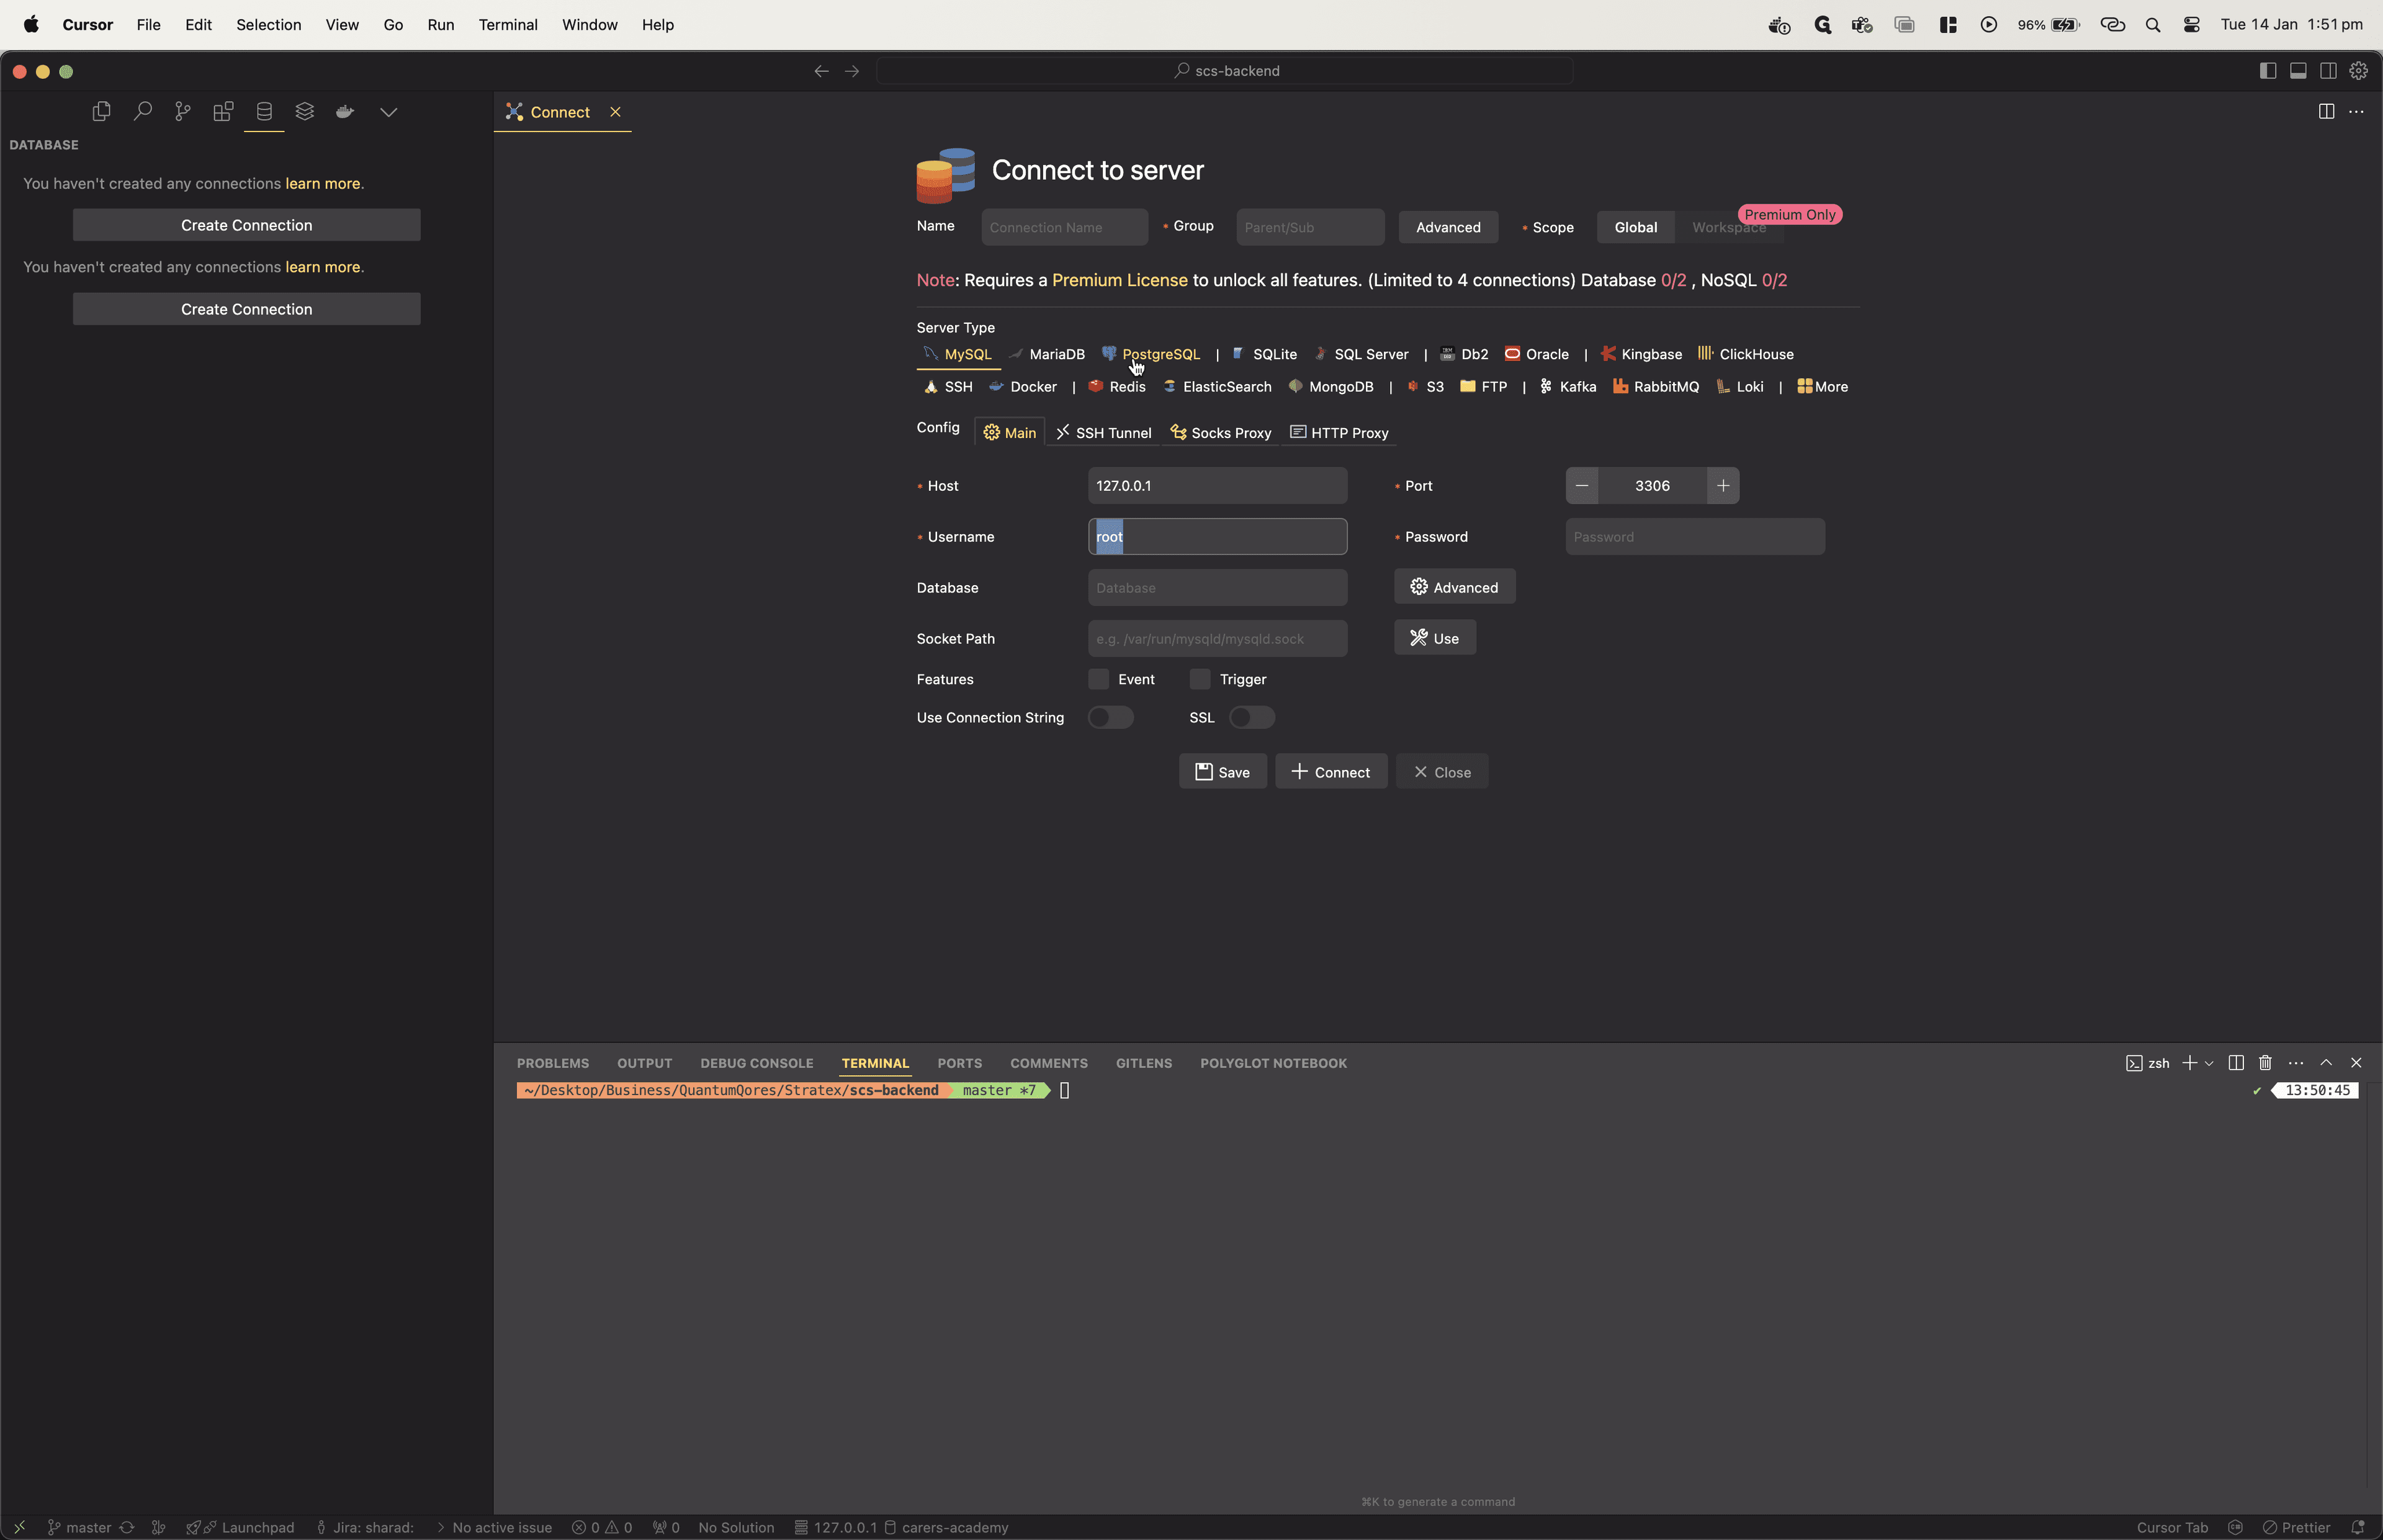Viewport: 2383px width, 1540px height.
Task: Switch to the Socks Proxy config tab
Action: point(1221,433)
